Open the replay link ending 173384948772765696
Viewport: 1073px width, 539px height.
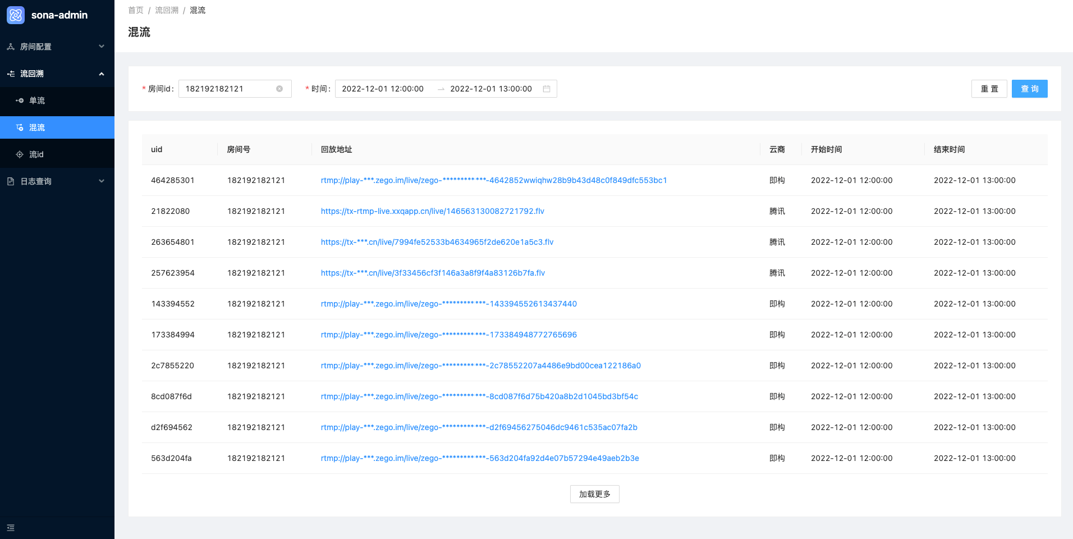pyautogui.click(x=449, y=335)
